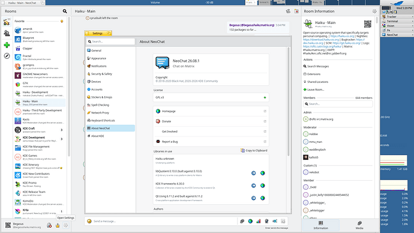Screen dimensions: 414x233
Task: Click the attach file paperclip icon
Action: [242, 221]
